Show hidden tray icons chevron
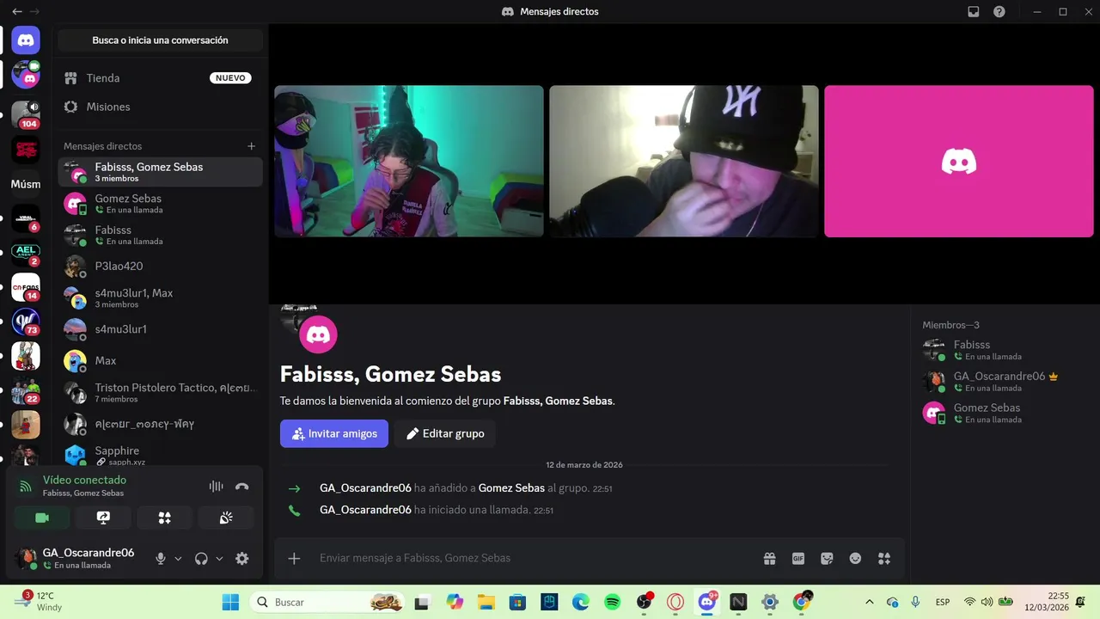This screenshot has width=1100, height=619. tap(869, 602)
